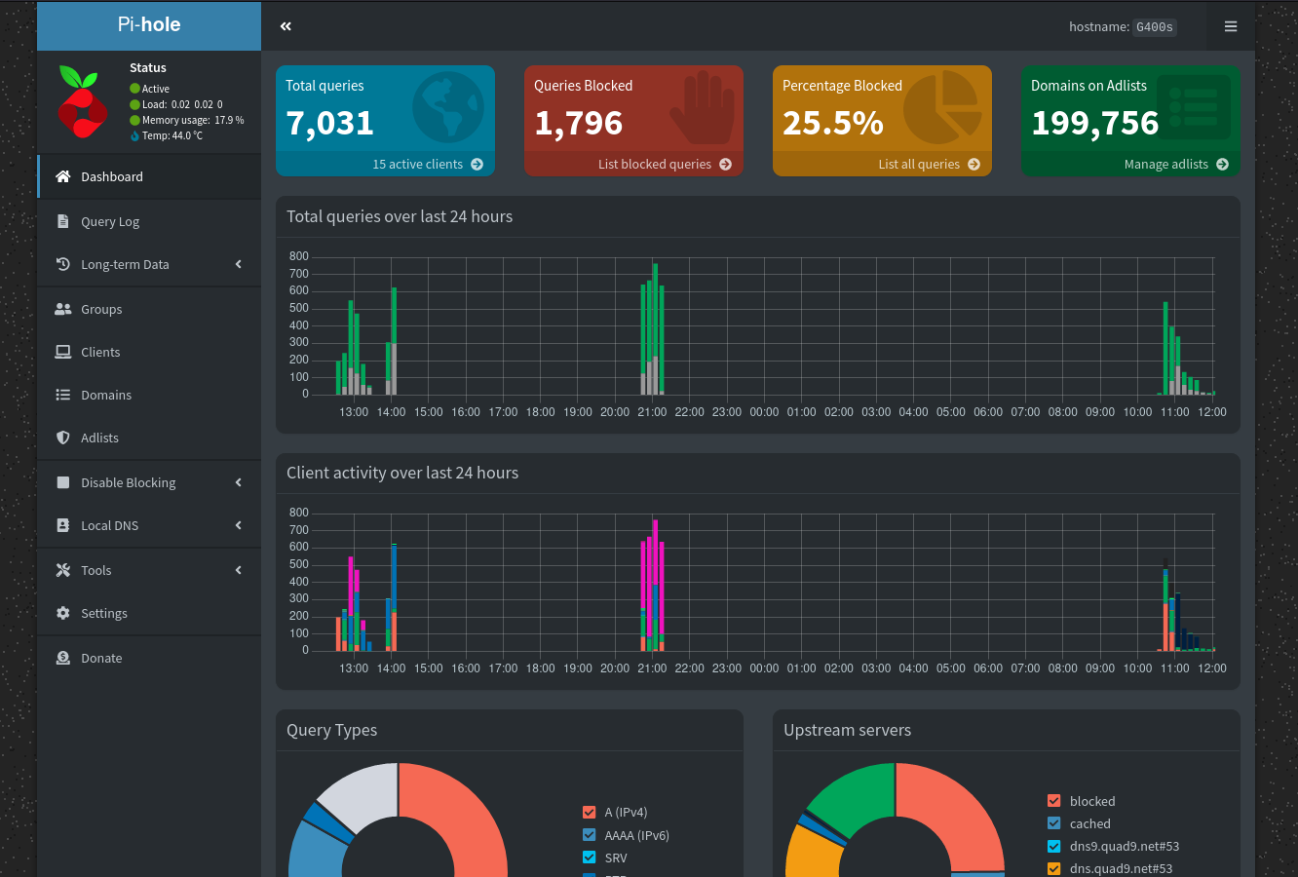
Task: Expand the Long-term Data submenu
Action: coord(238,264)
